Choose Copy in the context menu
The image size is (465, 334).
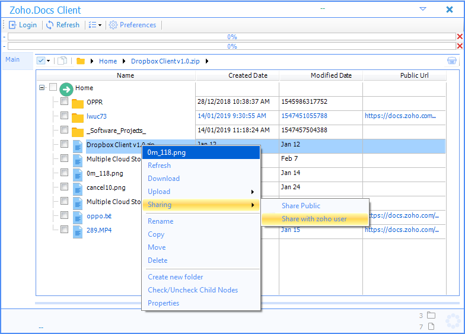click(x=201, y=234)
